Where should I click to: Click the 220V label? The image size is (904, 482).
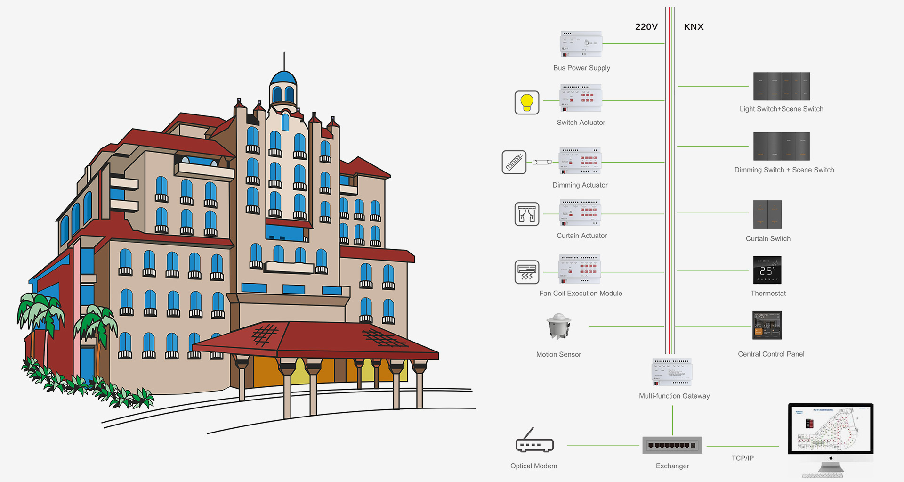pyautogui.click(x=646, y=27)
